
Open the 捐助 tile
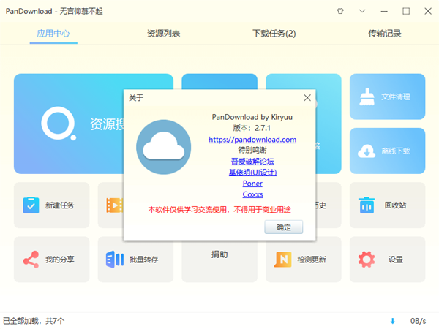(219, 260)
